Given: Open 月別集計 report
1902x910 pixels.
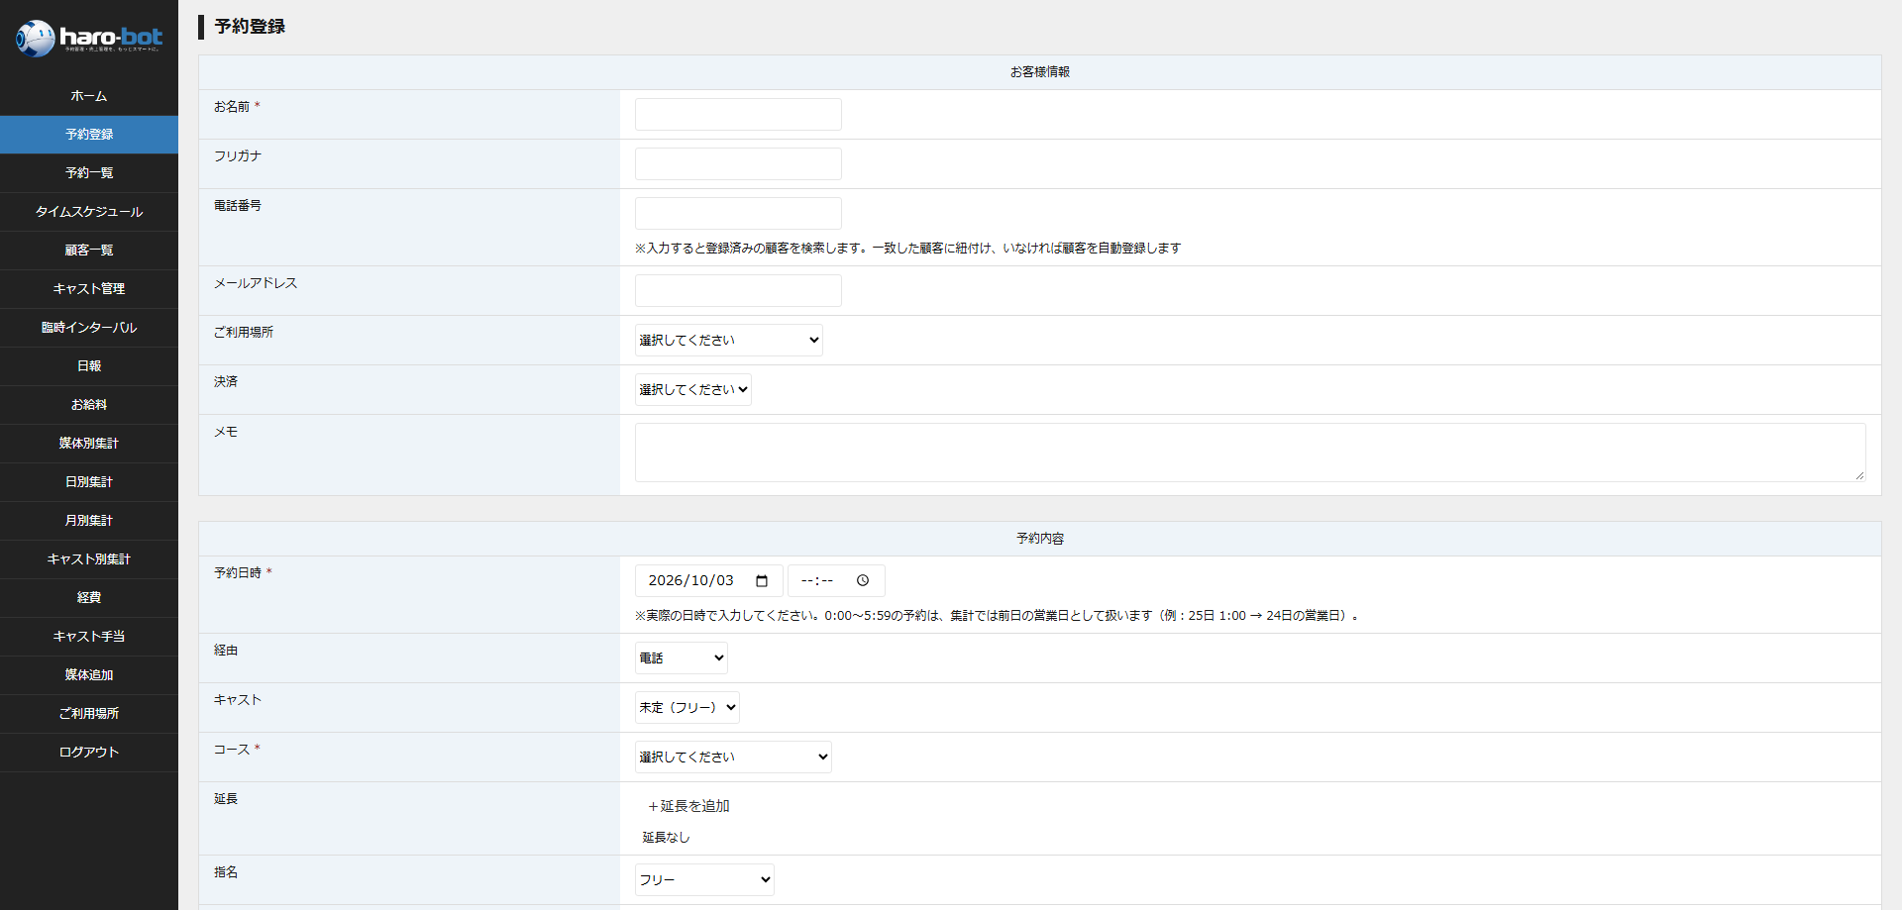Looking at the screenshot, I should [89, 521].
